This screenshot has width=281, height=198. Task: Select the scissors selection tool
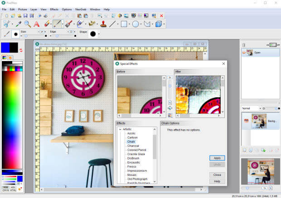click(7, 24)
